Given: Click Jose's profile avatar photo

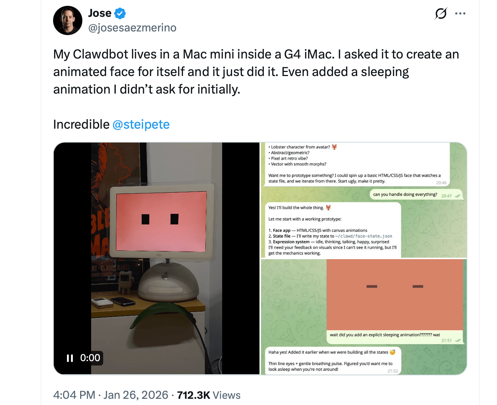Looking at the screenshot, I should tap(68, 20).
